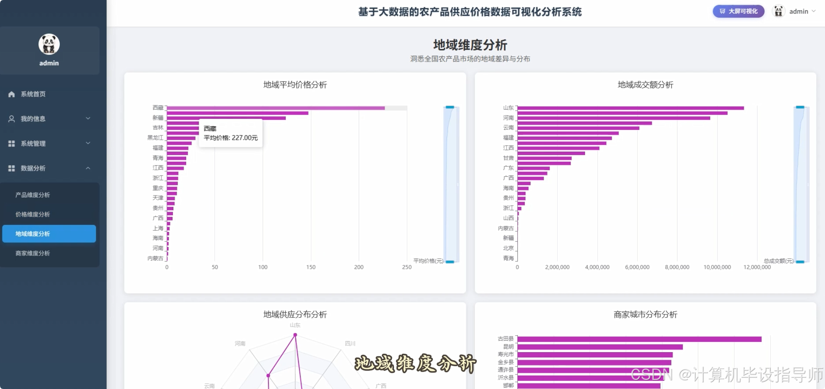Click the 大屏可视化 button

(x=738, y=11)
